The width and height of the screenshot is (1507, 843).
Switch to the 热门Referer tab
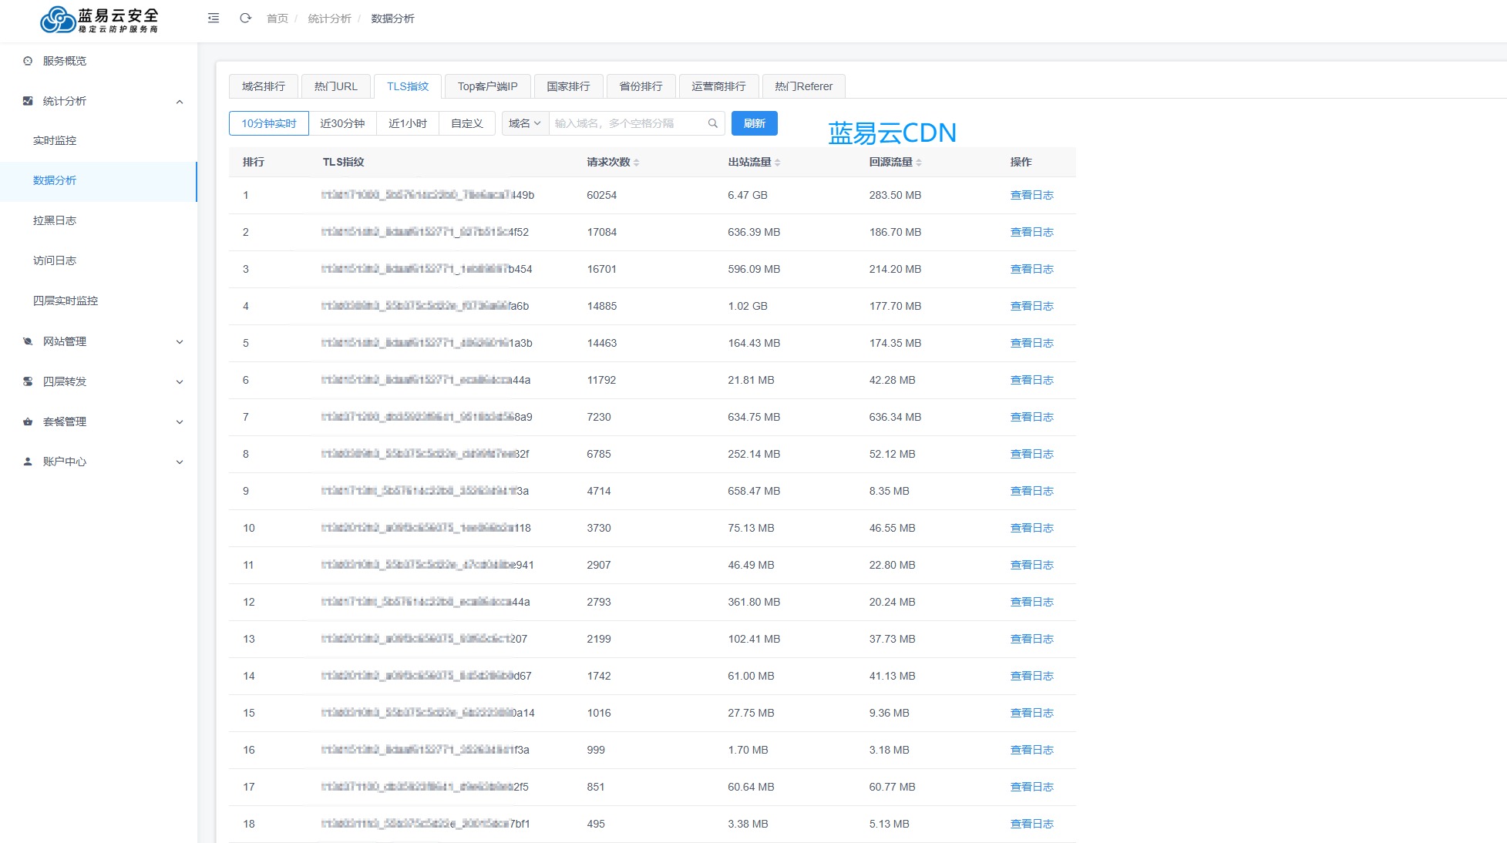[803, 86]
